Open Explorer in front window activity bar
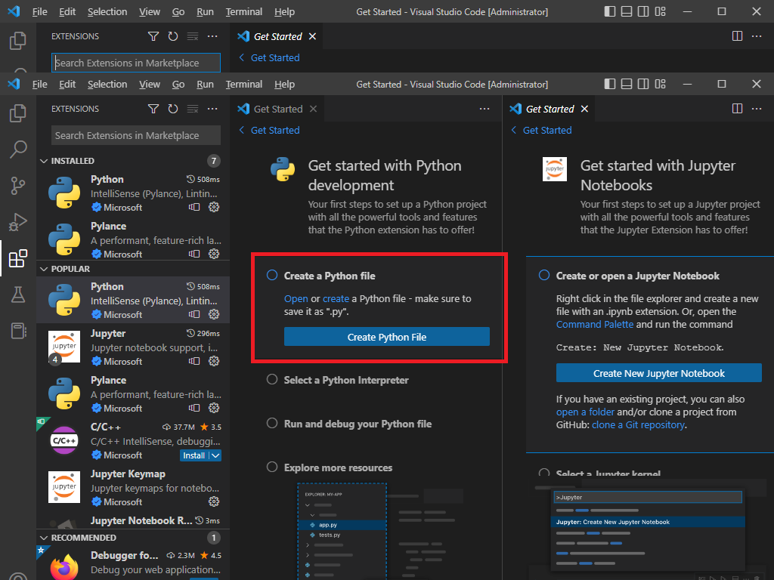This screenshot has height=580, width=774. [x=18, y=113]
